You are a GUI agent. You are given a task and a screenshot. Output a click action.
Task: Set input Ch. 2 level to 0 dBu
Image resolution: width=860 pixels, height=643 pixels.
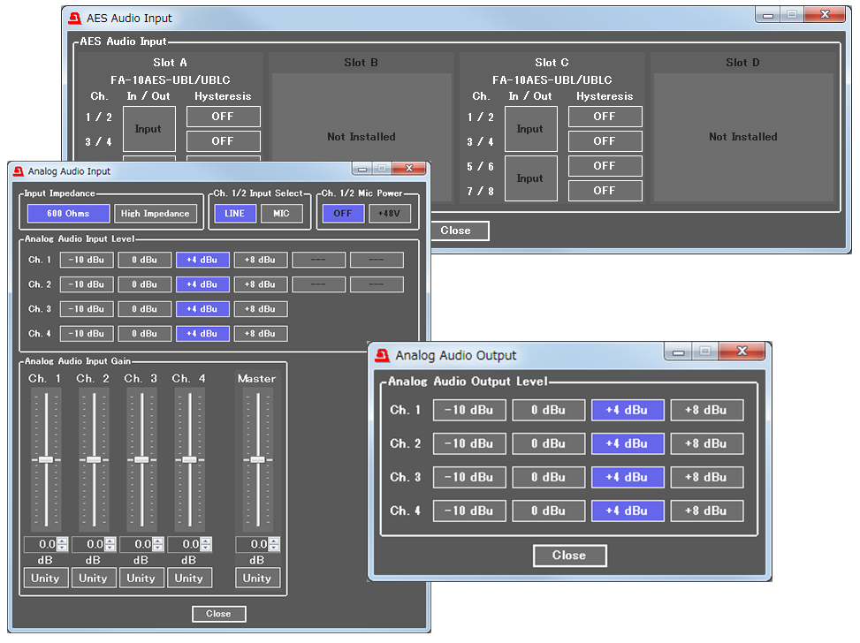(x=145, y=284)
